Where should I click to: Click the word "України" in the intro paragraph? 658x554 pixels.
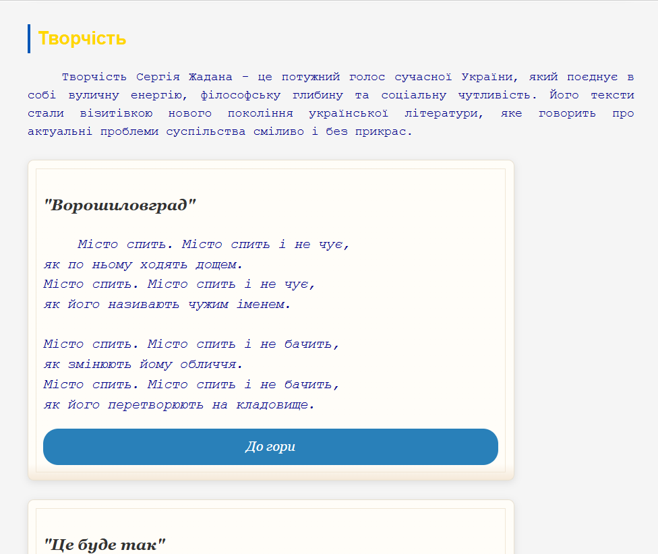tap(480, 77)
